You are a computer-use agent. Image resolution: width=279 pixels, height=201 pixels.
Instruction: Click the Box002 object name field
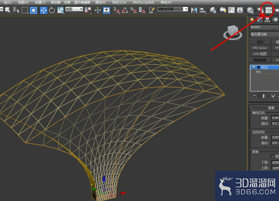click(x=264, y=27)
